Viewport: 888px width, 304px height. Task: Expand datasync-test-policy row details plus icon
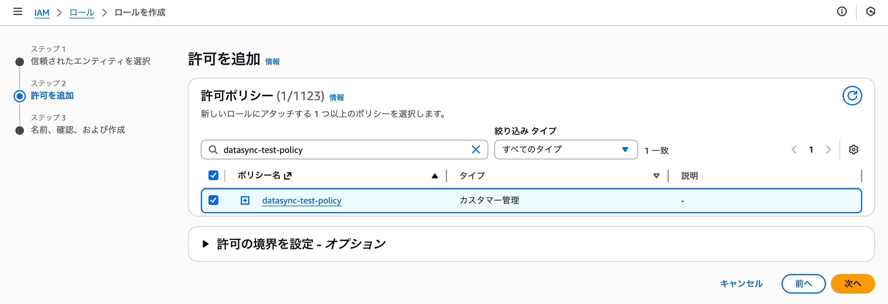pos(245,200)
